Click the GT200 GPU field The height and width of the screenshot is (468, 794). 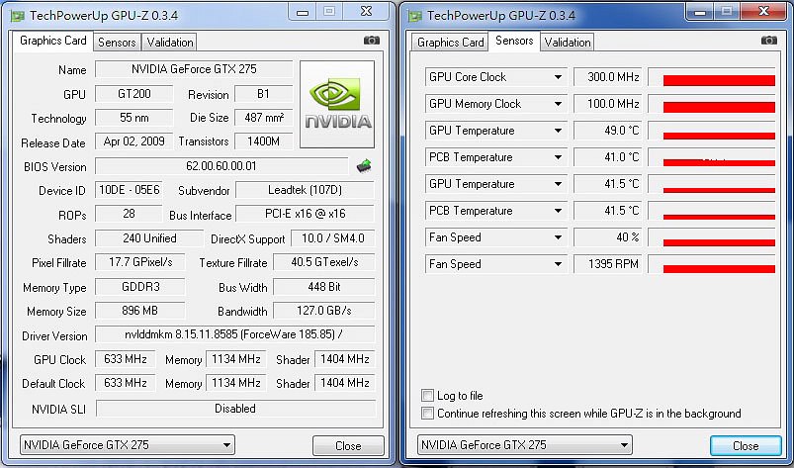[x=134, y=94]
